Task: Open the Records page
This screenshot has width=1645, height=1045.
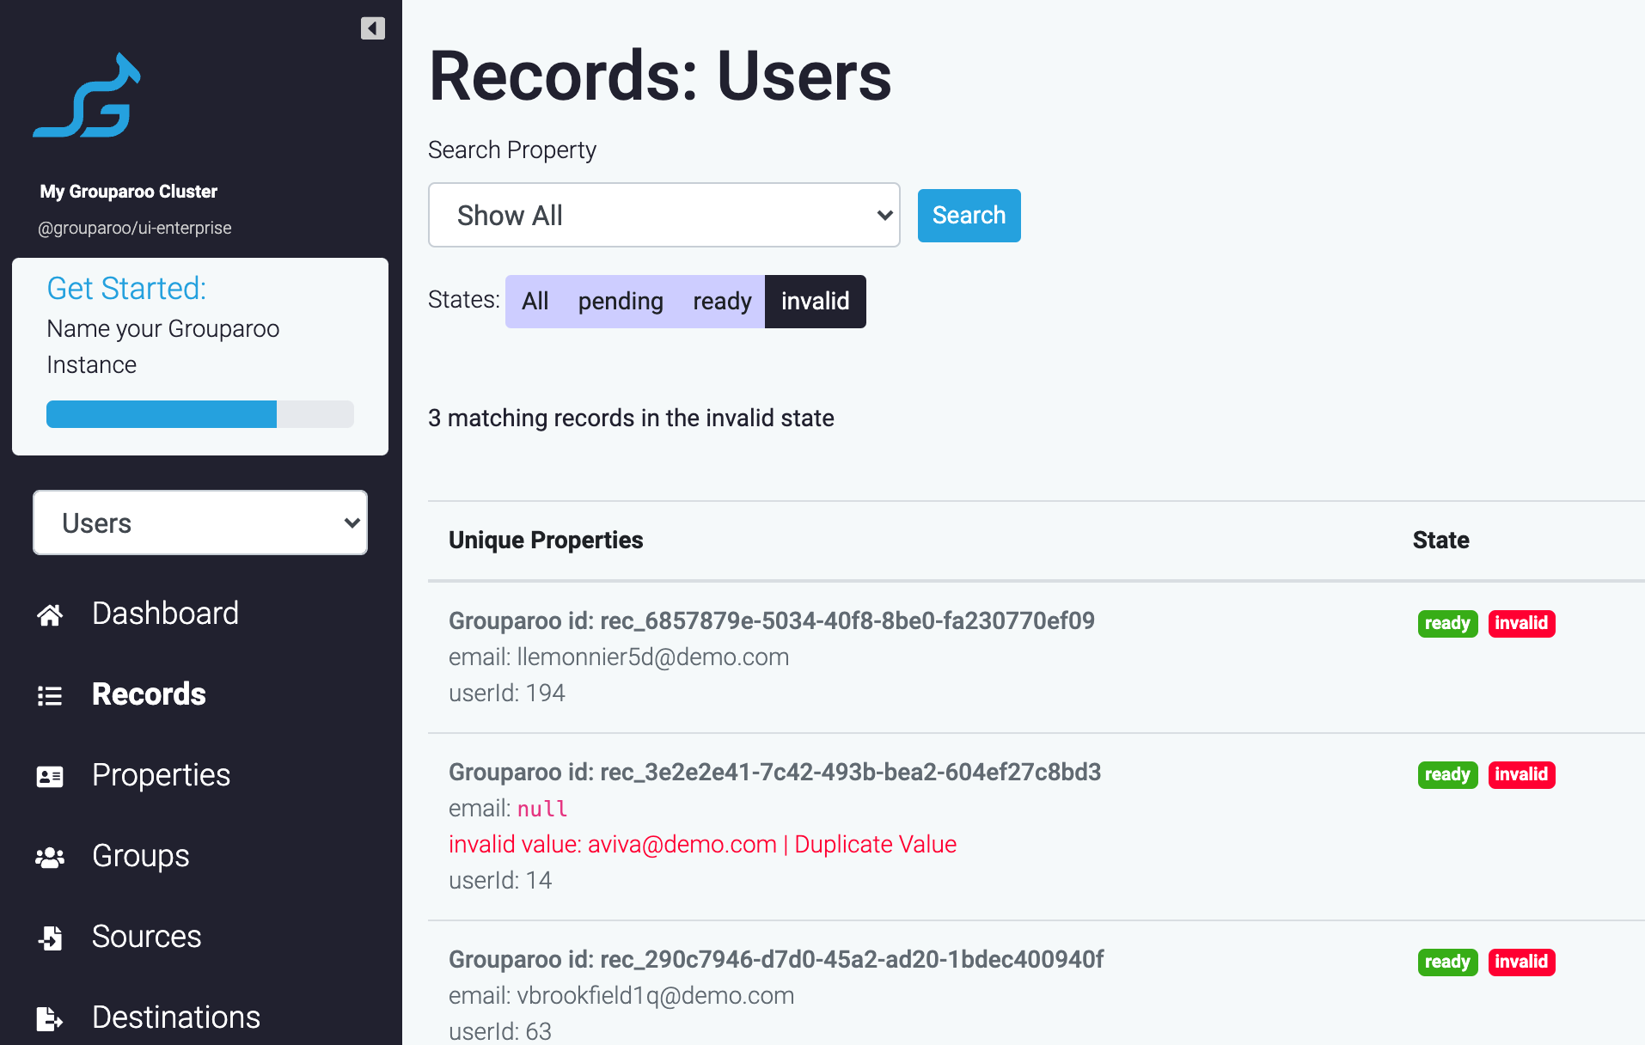Action: click(149, 694)
